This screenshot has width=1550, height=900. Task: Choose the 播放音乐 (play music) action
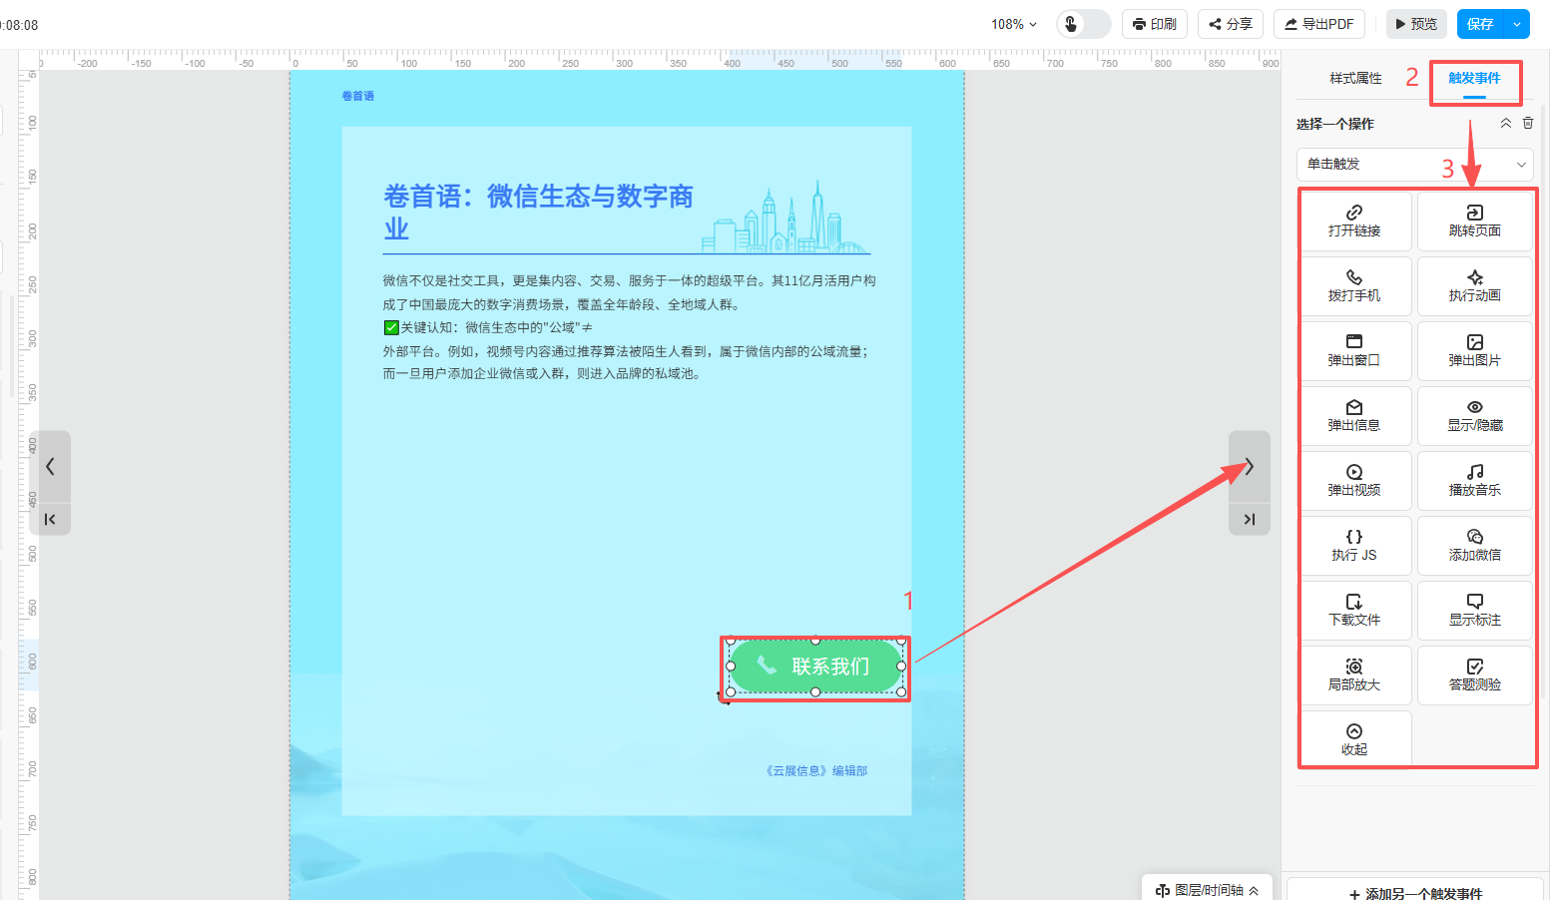(1474, 480)
